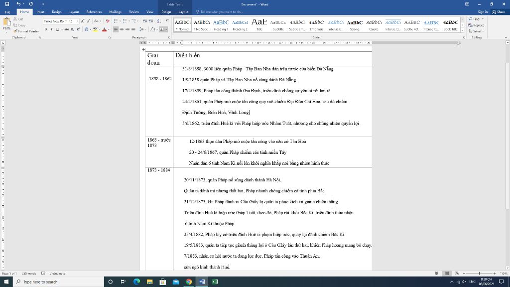This screenshot has height=287, width=510.
Task: Open Excel from the taskbar
Action: point(215,282)
